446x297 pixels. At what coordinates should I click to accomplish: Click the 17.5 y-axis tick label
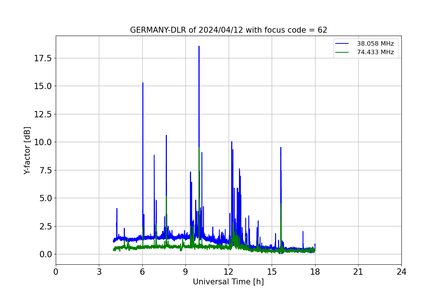point(43,58)
